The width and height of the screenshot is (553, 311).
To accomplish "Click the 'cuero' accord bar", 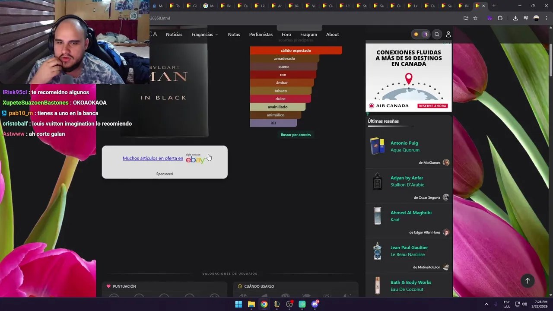I will pos(284,67).
